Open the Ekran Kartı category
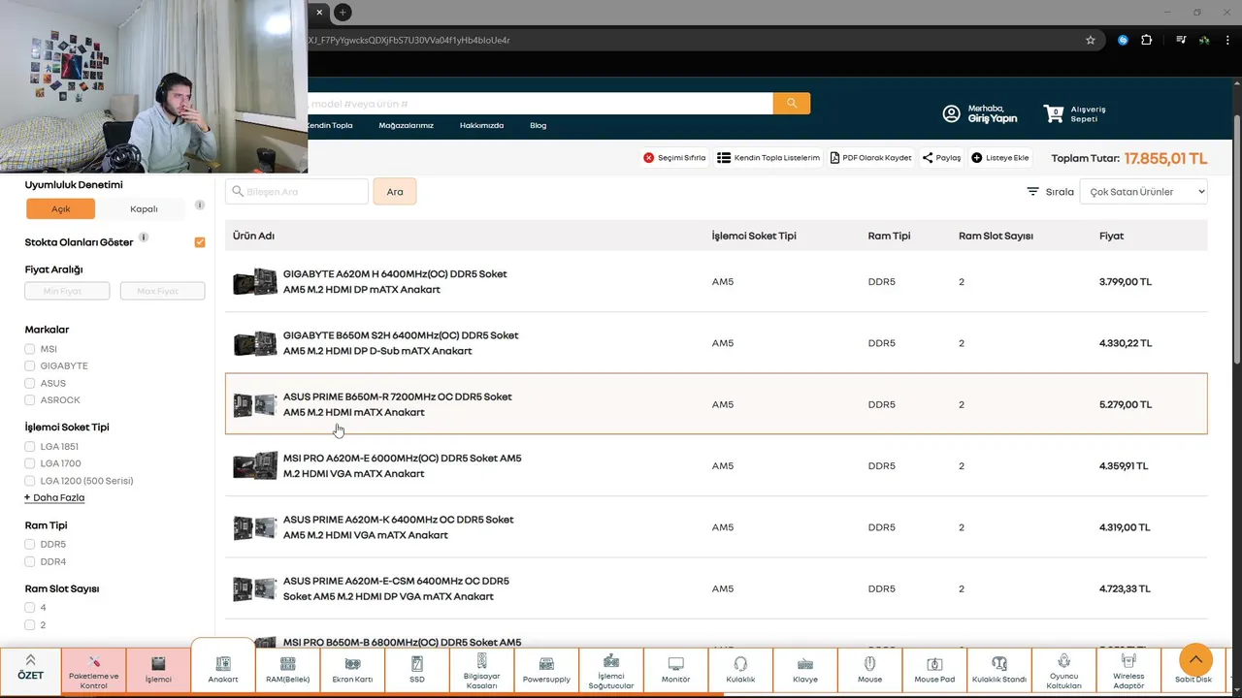 tap(352, 671)
